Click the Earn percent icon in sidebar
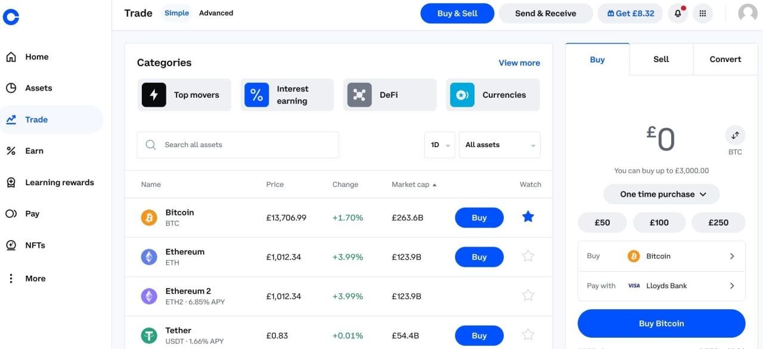This screenshot has width=763, height=349. click(x=11, y=150)
